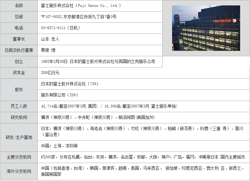Click phone number 03-6271-5111（总机）
This screenshot has height=181, width=250.
coord(61,28)
